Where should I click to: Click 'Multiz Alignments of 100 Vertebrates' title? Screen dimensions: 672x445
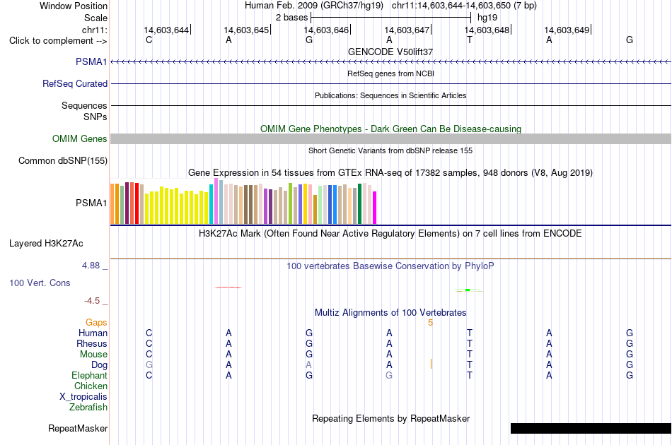click(390, 313)
